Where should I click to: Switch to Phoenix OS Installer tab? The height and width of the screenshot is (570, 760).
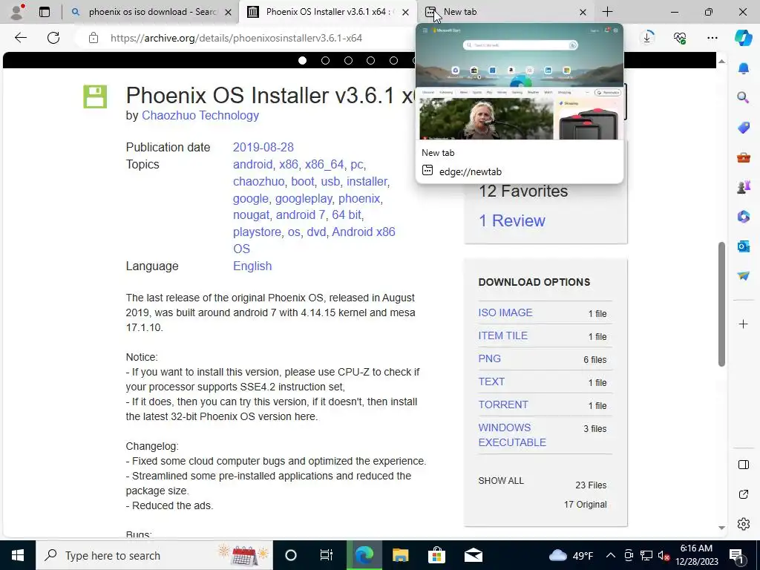tap(327, 12)
